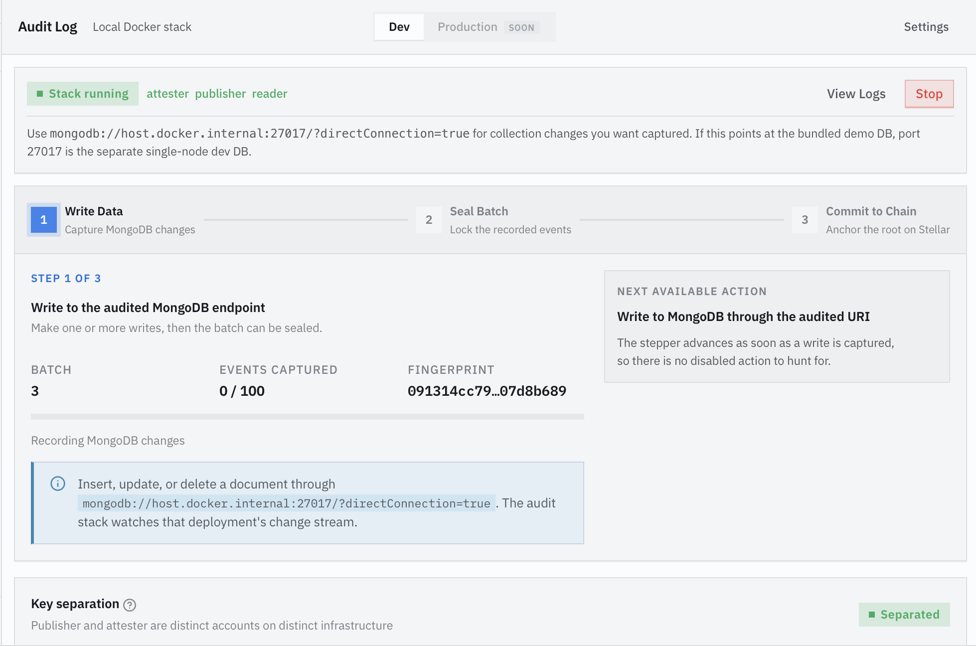The height and width of the screenshot is (646, 976).
Task: Open the Key separation help icon
Action: point(130,605)
